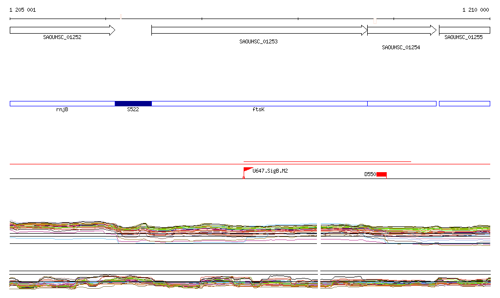This screenshot has width=500, height=298.
Task: Click the "U647.SigB.M2" text label
Action: [270, 171]
